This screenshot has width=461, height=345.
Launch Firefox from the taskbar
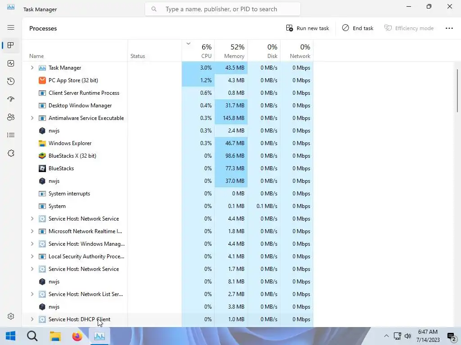point(77,336)
